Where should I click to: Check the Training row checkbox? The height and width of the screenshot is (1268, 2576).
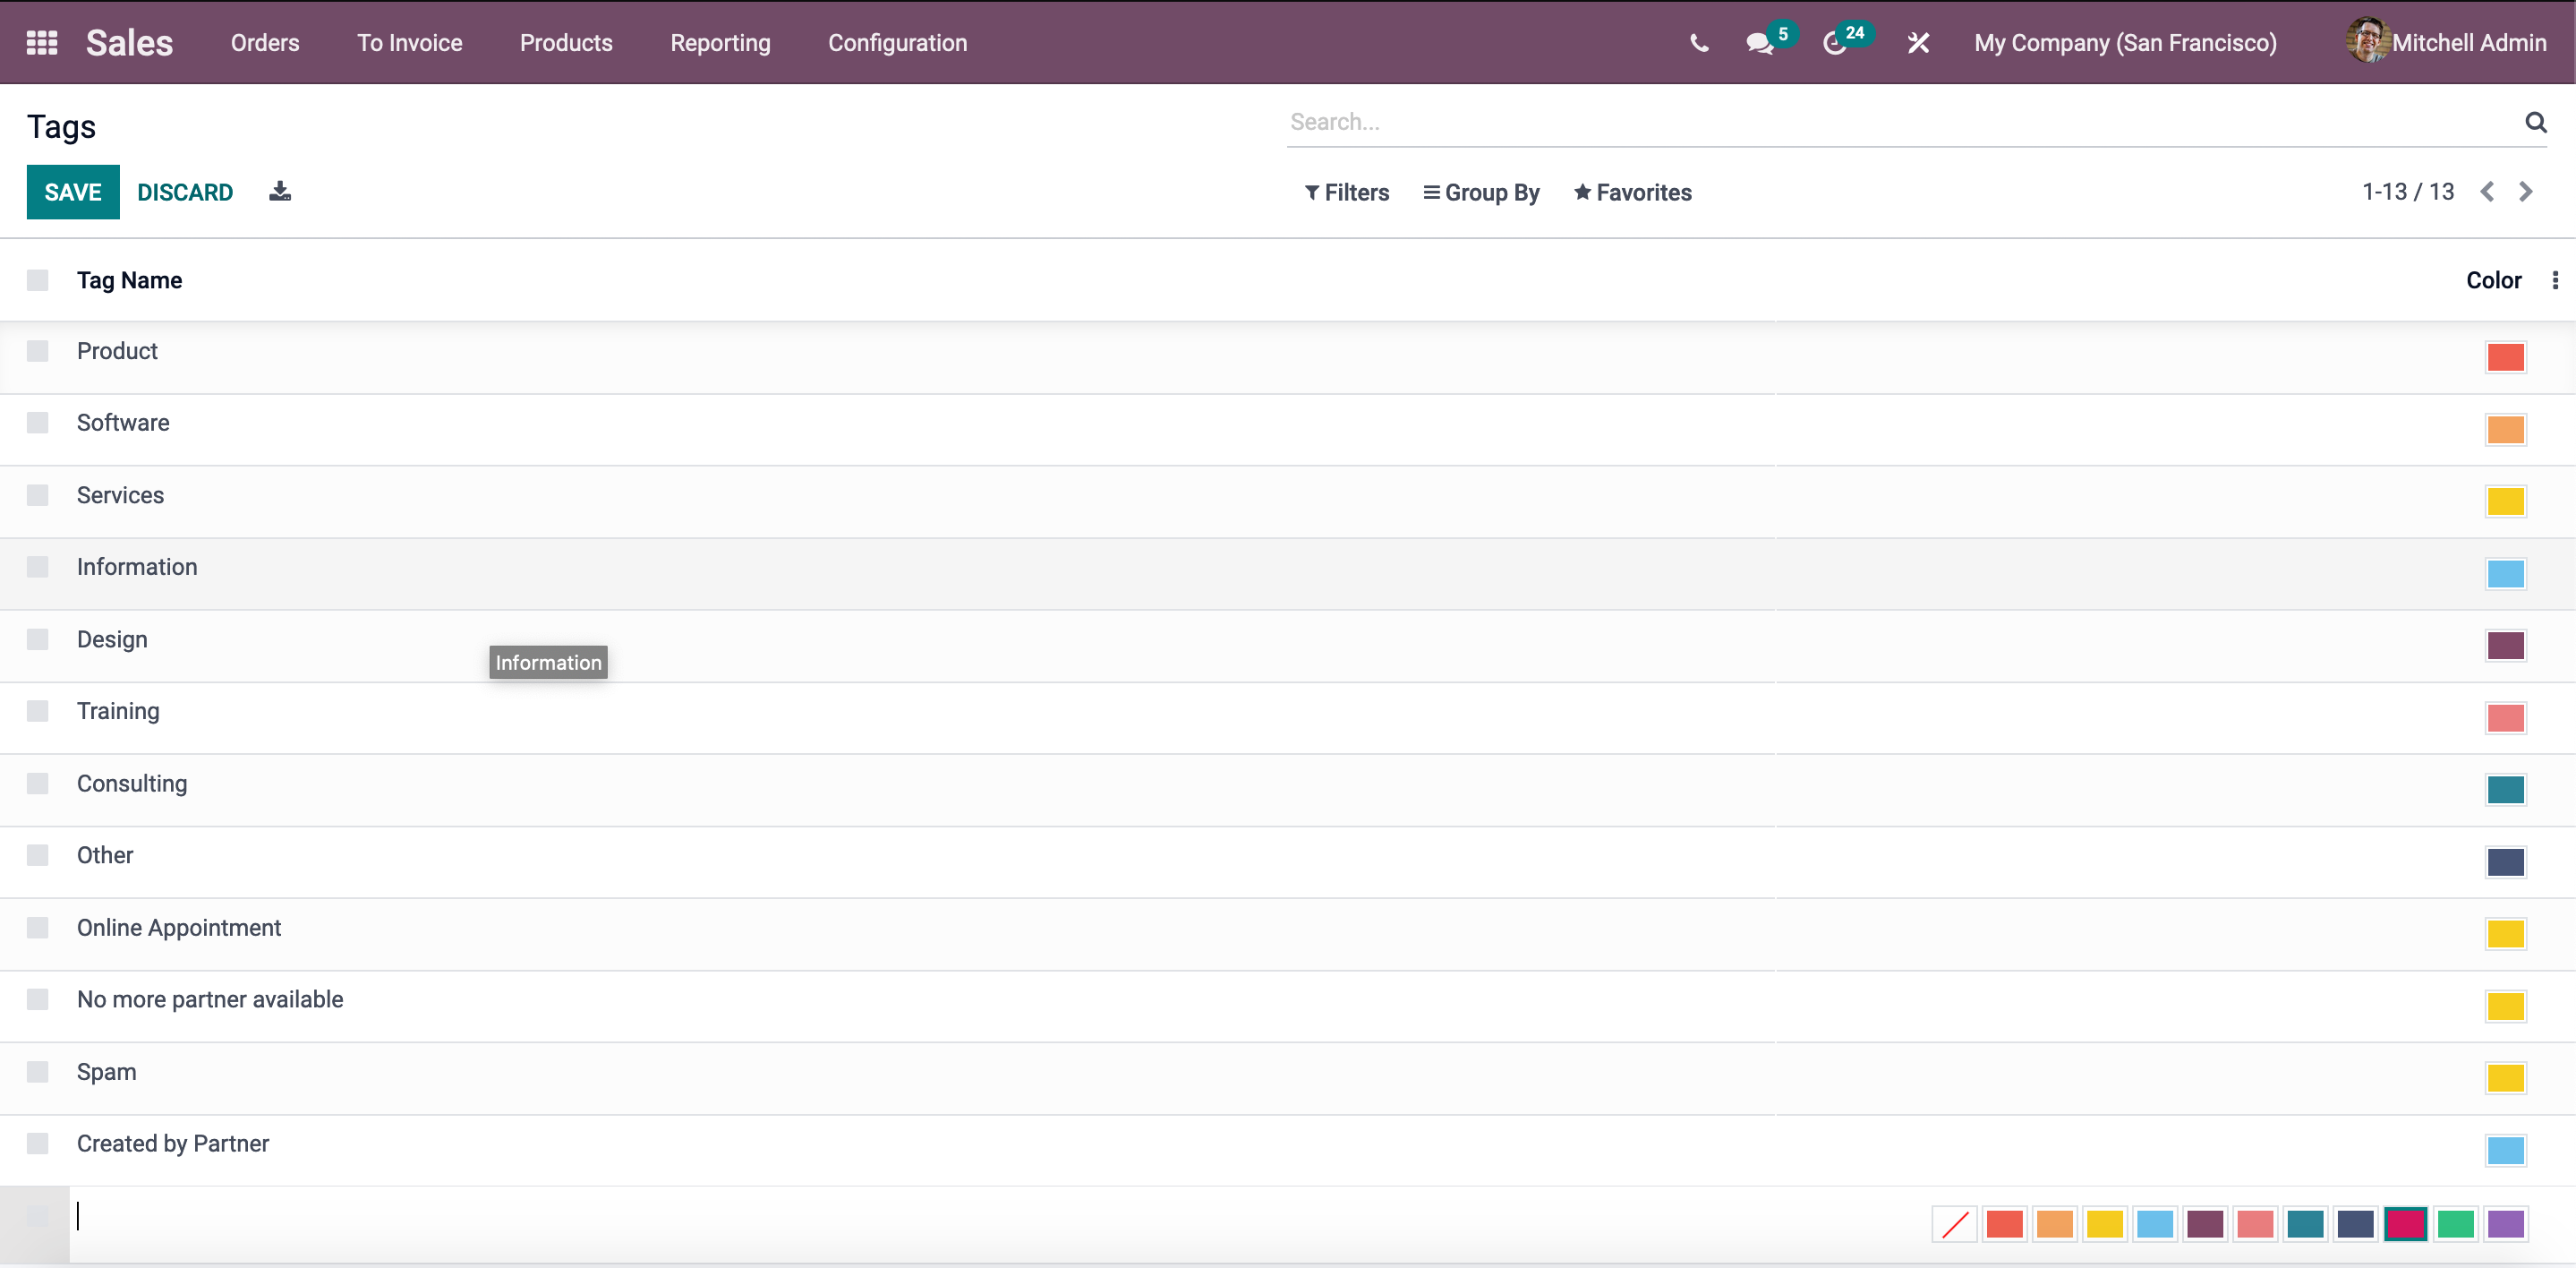(x=37, y=712)
